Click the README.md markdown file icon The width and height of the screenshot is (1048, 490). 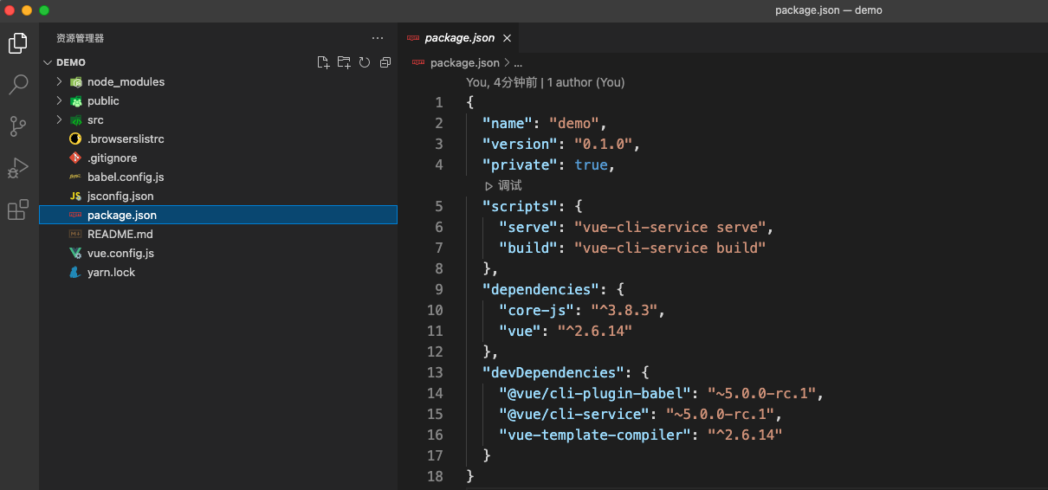(75, 234)
